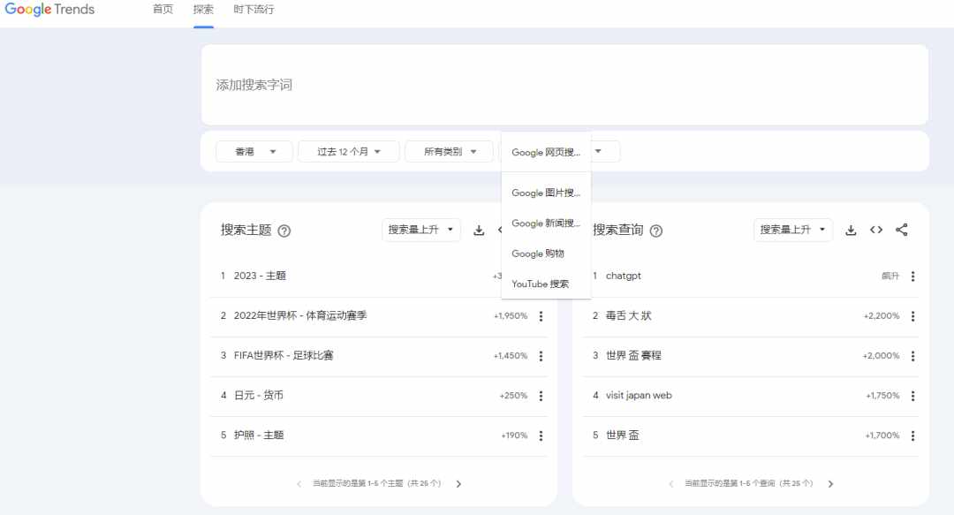
Task: Choose the Google 网页搜索 option
Action: coord(546,152)
